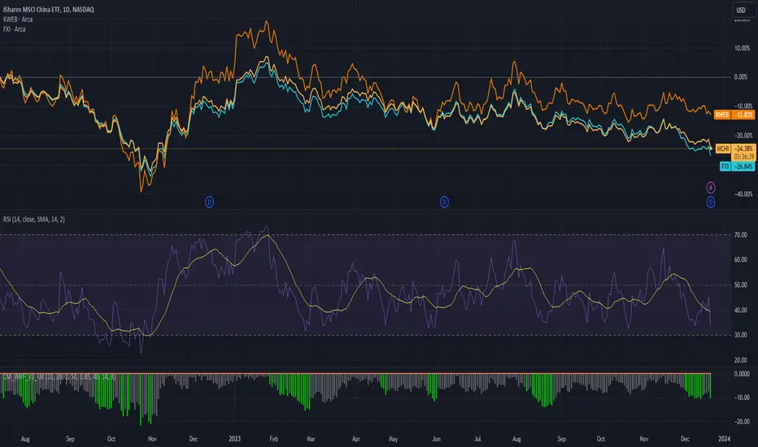The width and height of the screenshot is (758, 447).
Task: Click the 10.00% price axis label
Action: (x=742, y=48)
